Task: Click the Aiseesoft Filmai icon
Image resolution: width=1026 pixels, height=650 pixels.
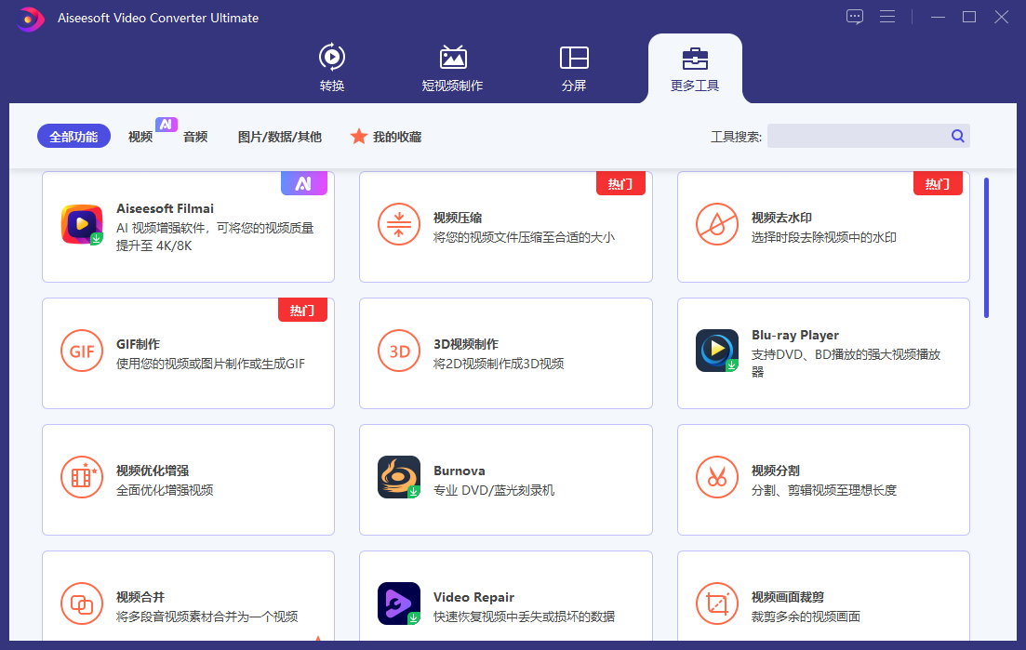Action: pyautogui.click(x=81, y=225)
